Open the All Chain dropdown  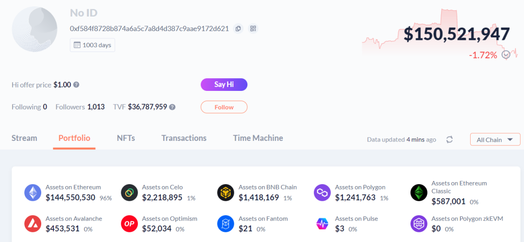[495, 139]
